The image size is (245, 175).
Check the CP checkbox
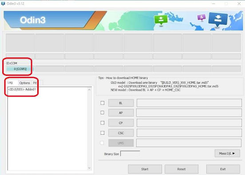[103, 123]
